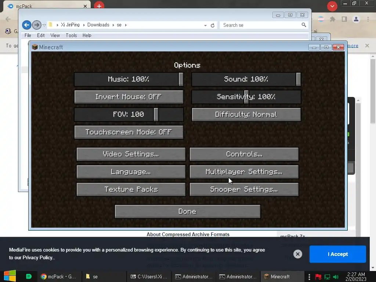The width and height of the screenshot is (376, 282).
Task: Open a new Chrome tab with plus
Action: (x=99, y=6)
